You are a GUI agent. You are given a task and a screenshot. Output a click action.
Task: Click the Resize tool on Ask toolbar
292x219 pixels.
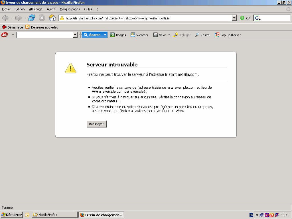pyautogui.click(x=202, y=35)
